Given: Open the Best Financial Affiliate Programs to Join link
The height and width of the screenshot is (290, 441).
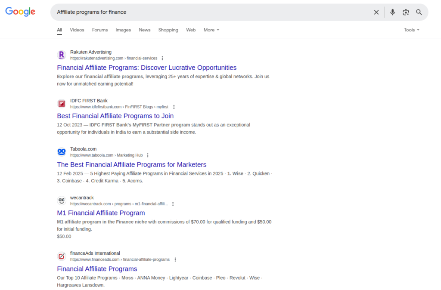Looking at the screenshot, I should point(115,116).
